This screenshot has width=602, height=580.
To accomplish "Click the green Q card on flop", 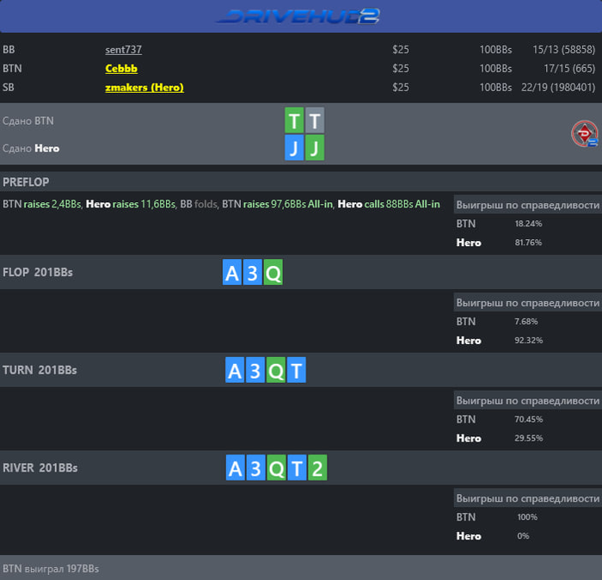I will [273, 272].
